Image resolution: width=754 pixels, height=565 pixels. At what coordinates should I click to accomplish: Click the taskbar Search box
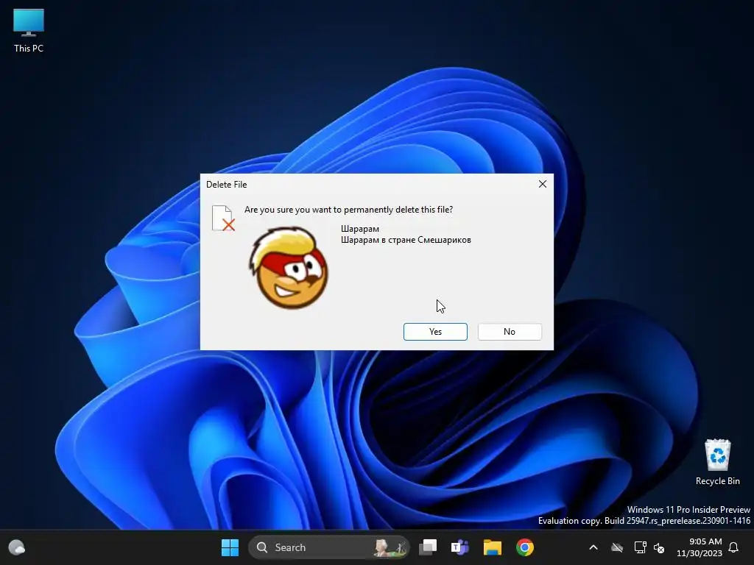tap(329, 547)
